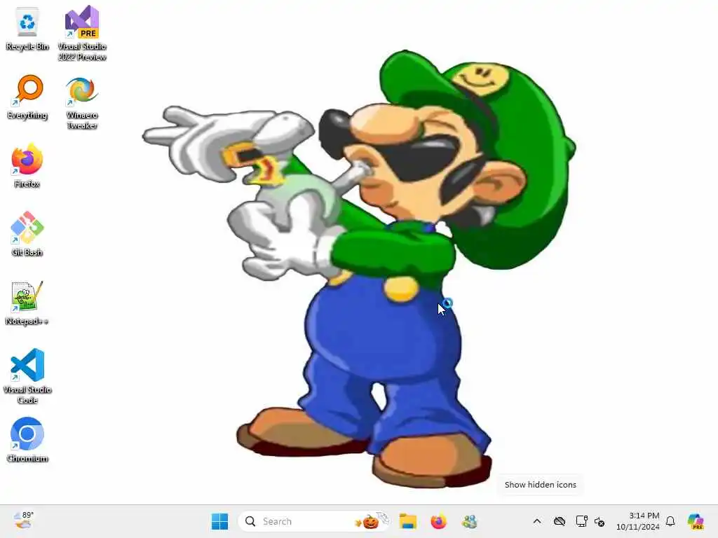718x538 pixels.
Task: Open the Copilot preview icon in taskbar
Action: click(696, 521)
